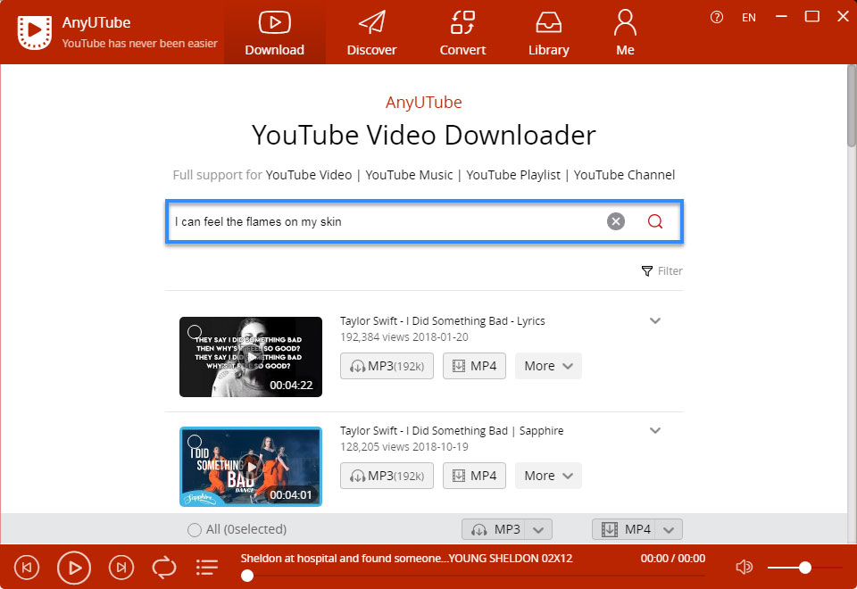Mute using the speaker volume icon
Image resolution: width=857 pixels, height=589 pixels.
(744, 568)
